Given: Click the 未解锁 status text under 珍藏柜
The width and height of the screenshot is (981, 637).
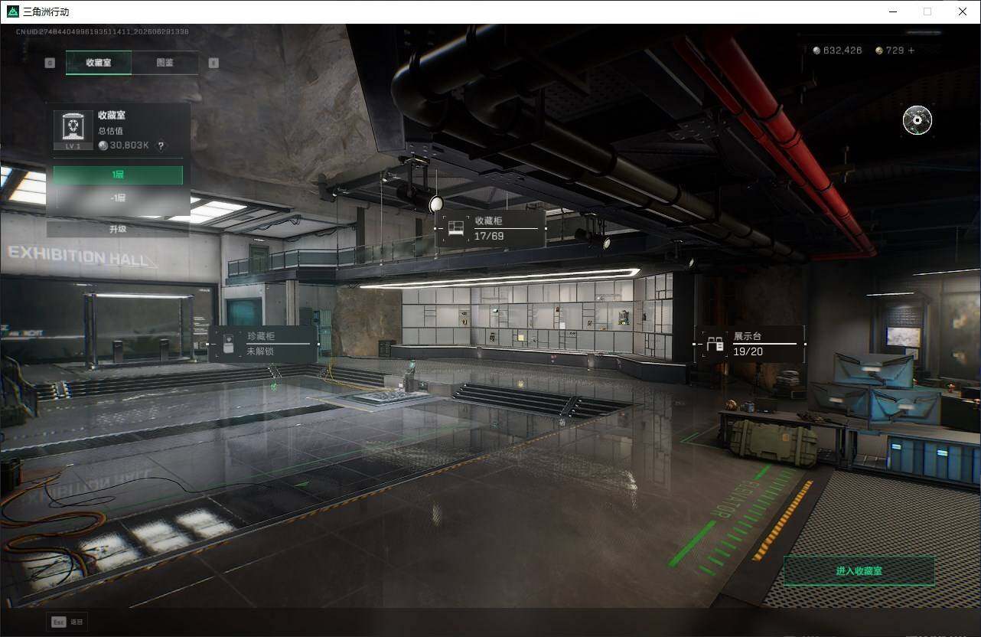Looking at the screenshot, I should (260, 351).
